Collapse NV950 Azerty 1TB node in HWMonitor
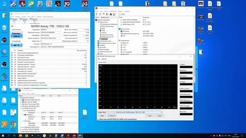This screenshot has height=138, width=246. coord(21,108)
